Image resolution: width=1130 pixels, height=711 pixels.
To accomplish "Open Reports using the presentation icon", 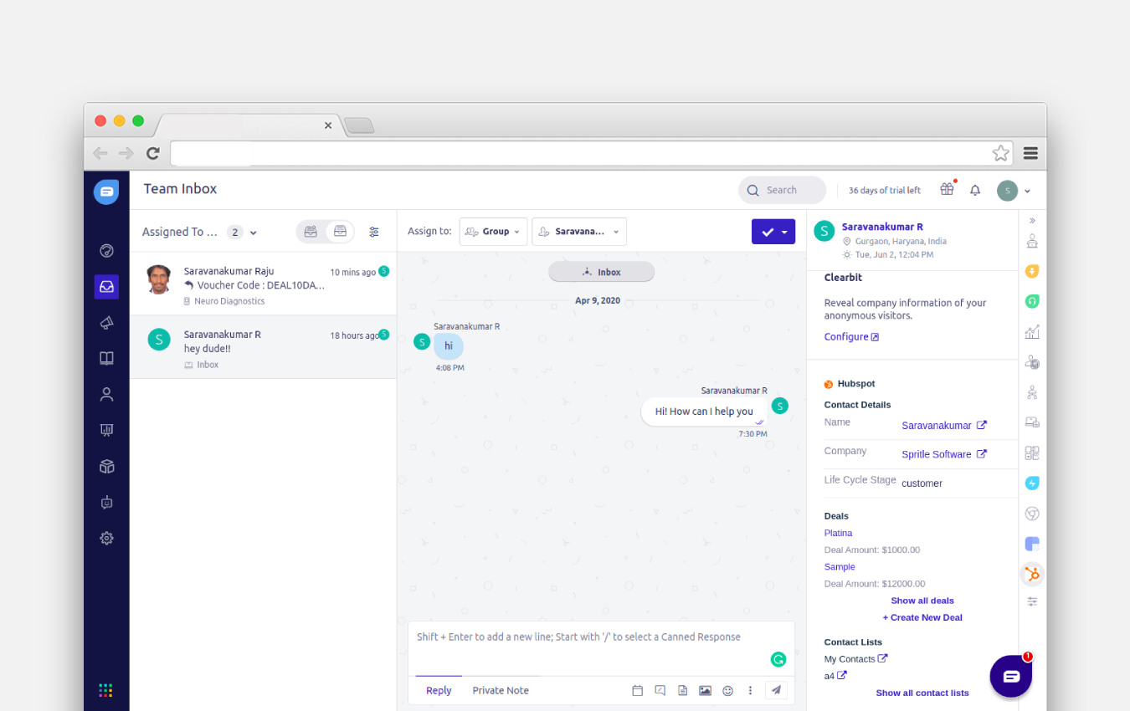I will coord(106,430).
